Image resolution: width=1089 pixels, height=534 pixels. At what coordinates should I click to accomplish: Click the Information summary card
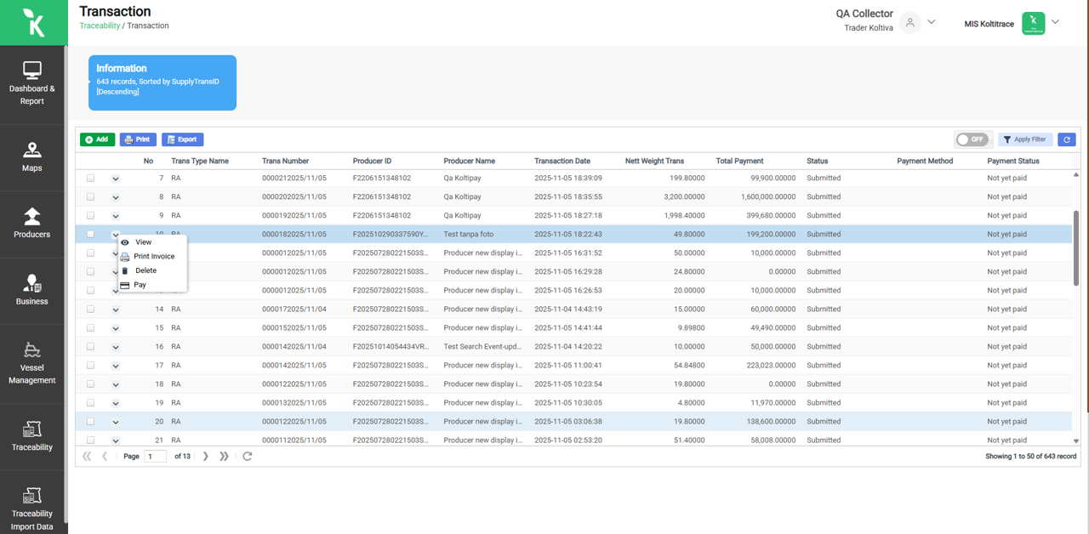pyautogui.click(x=162, y=82)
